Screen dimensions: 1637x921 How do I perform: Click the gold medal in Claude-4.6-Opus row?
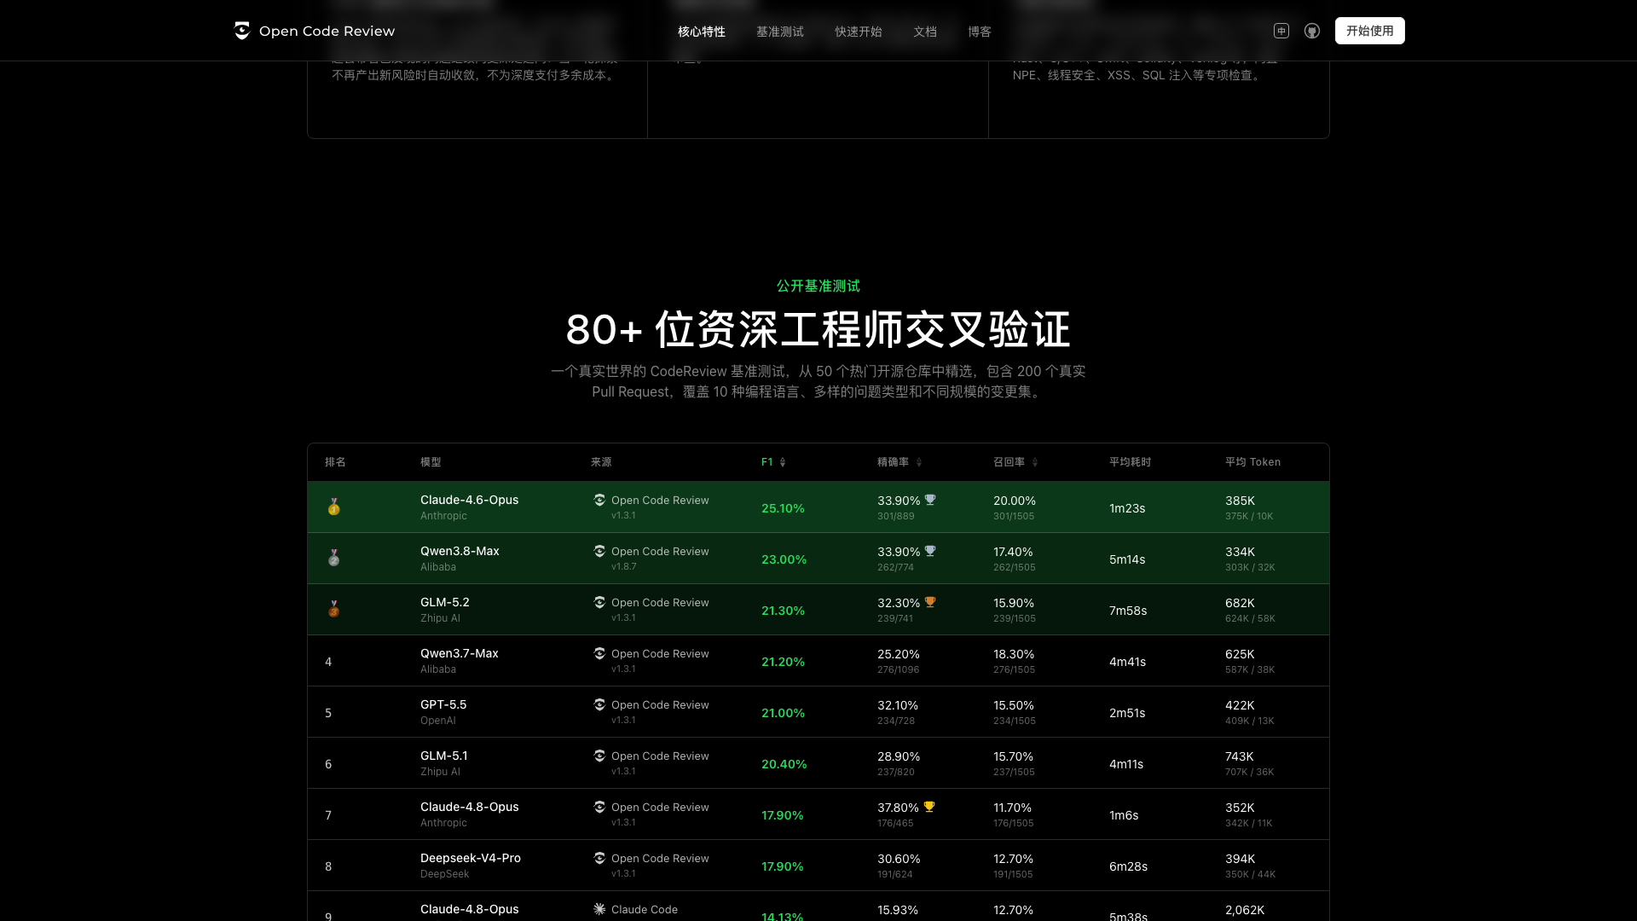click(334, 507)
